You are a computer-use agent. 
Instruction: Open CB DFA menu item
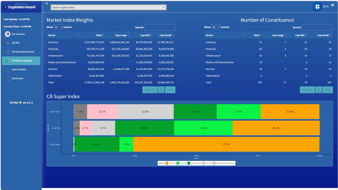pos(21,43)
